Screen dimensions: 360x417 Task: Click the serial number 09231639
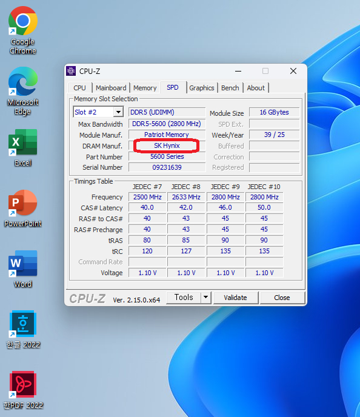(167, 167)
